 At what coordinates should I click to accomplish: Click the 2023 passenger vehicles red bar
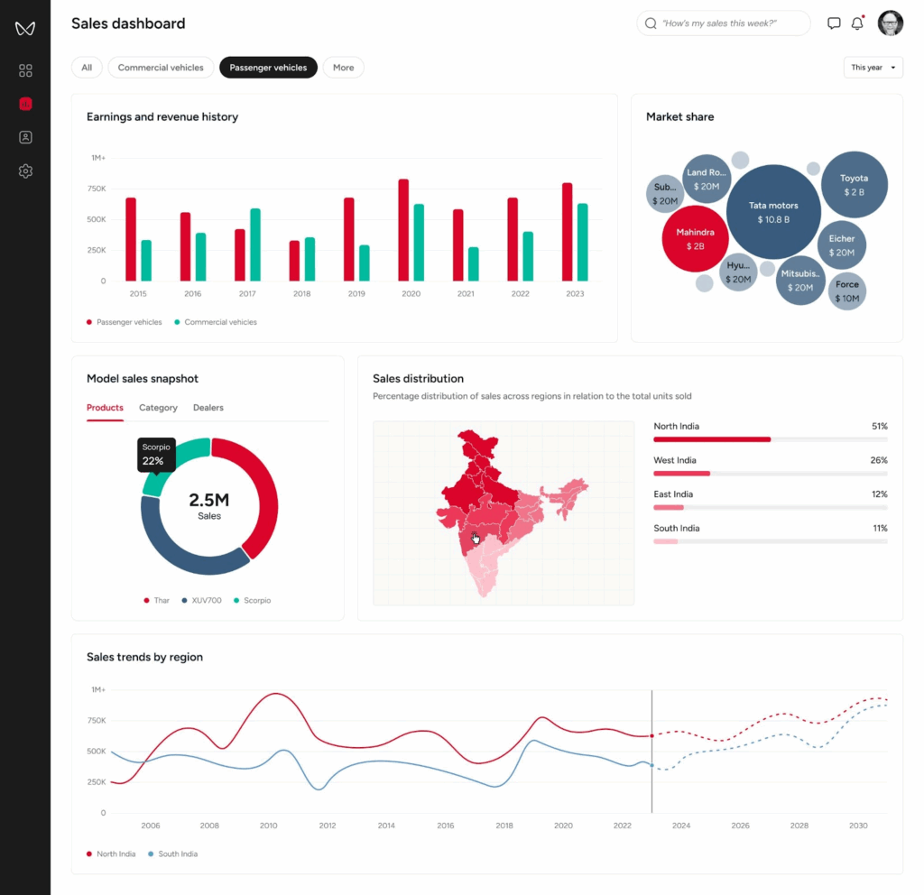567,232
